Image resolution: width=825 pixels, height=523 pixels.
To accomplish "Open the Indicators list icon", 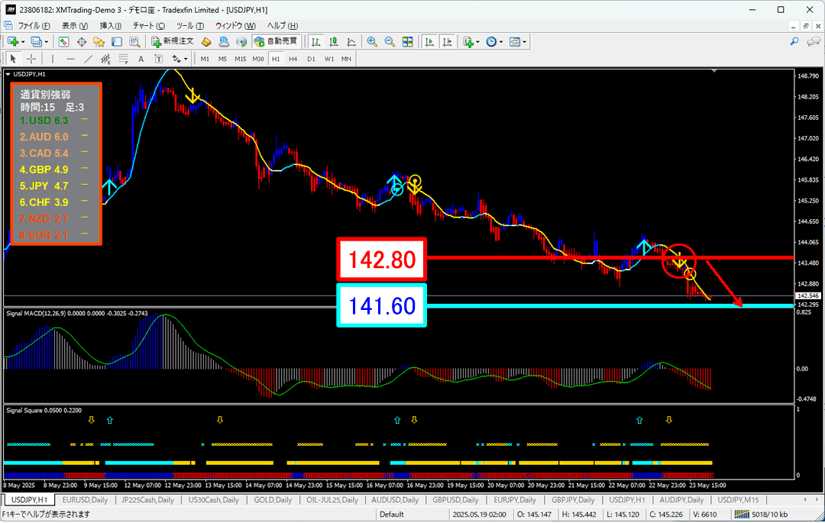I will [468, 41].
